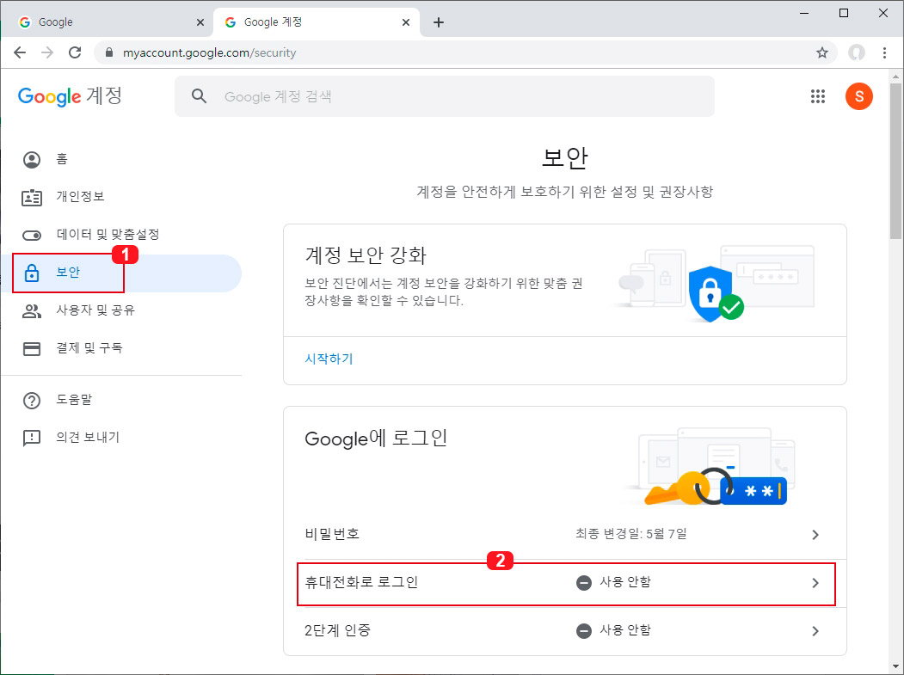This screenshot has width=904, height=675.
Task: Click 사용 안함 status for 휴대전화로 로그인
Action: (x=613, y=582)
